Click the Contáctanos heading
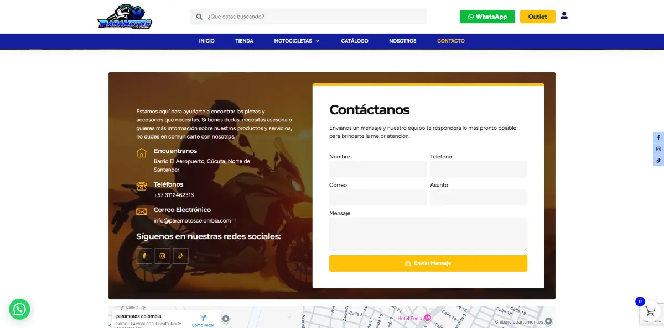Screen dimensions: 664x328 pos(370,110)
